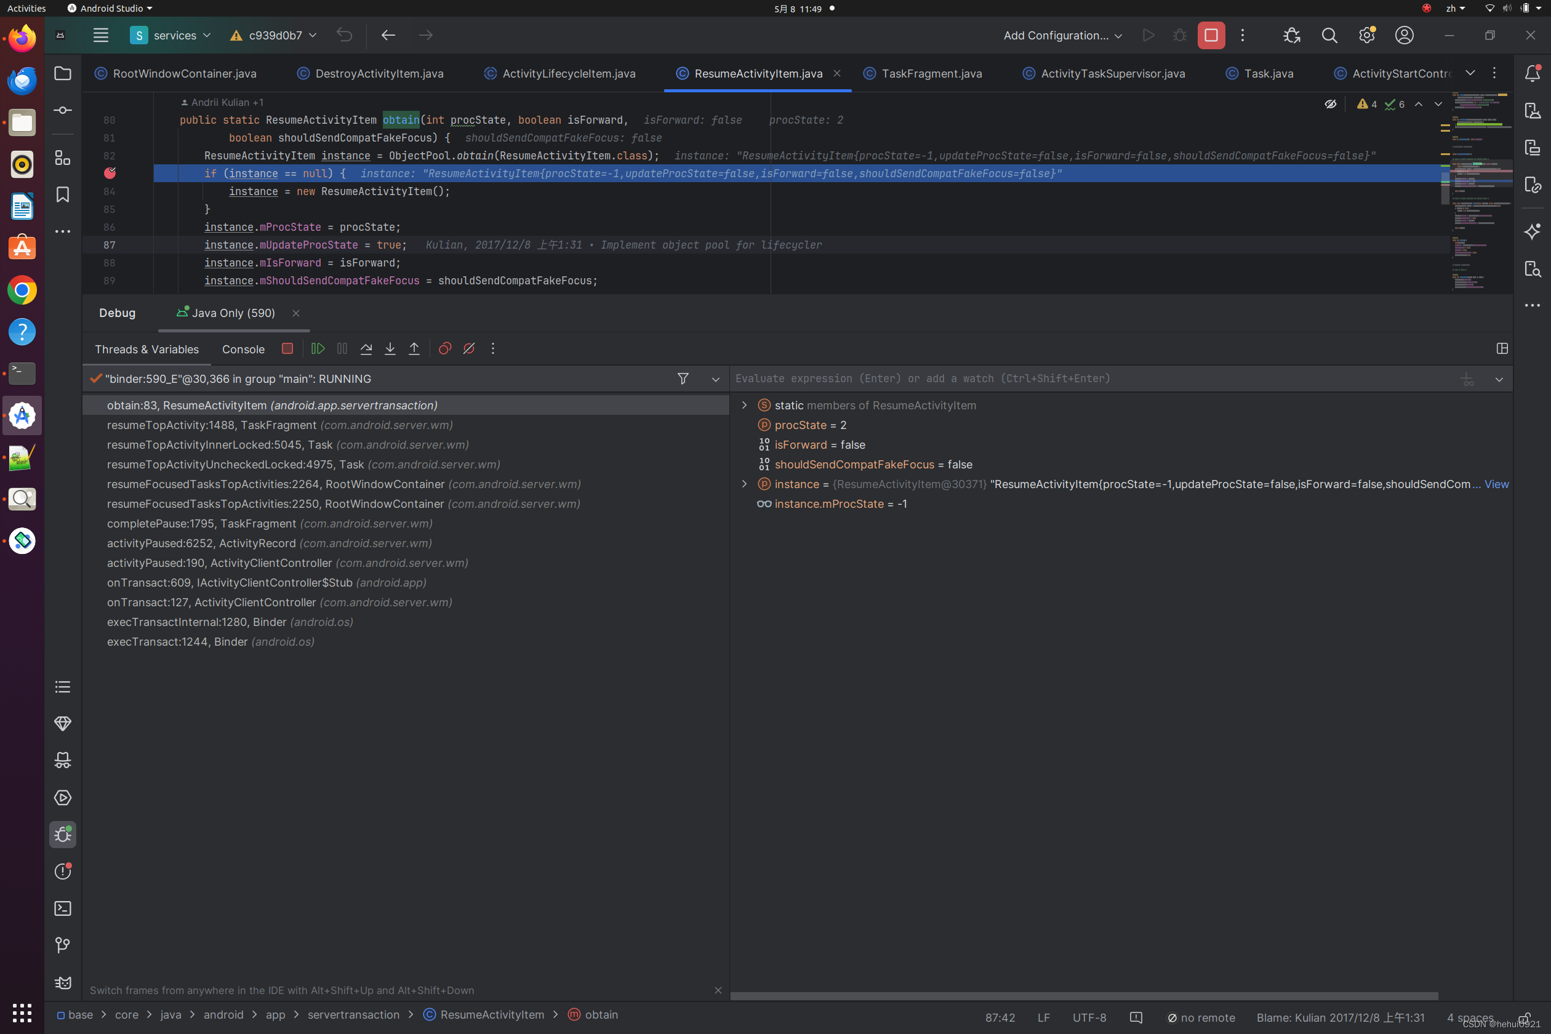Open IDE settings gear
The width and height of the screenshot is (1551, 1034).
click(x=1366, y=36)
